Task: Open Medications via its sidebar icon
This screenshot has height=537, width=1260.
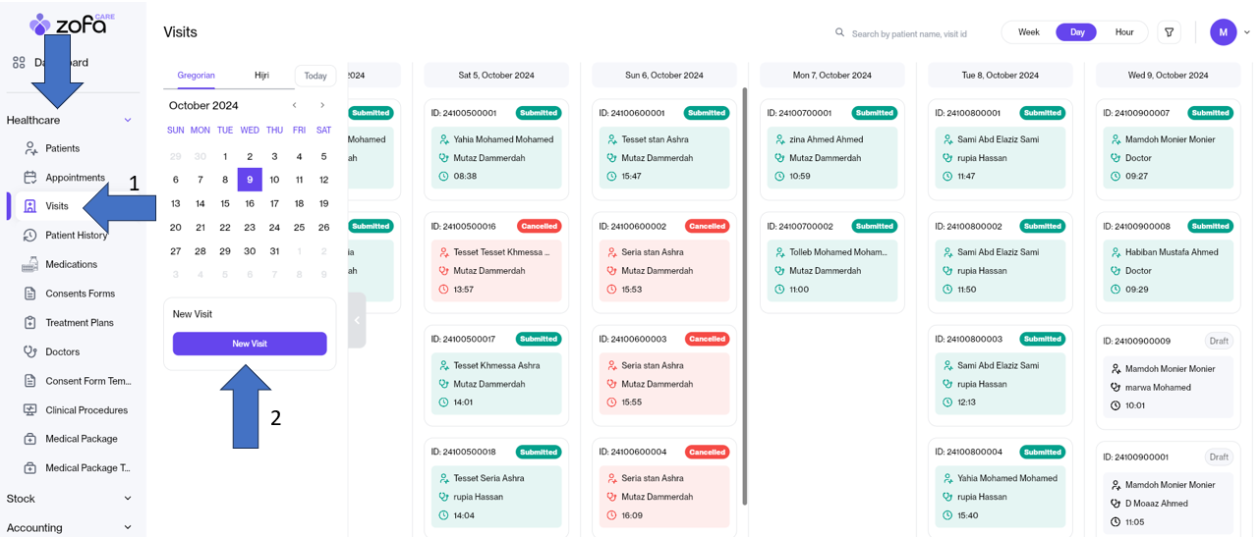Action: coord(30,264)
